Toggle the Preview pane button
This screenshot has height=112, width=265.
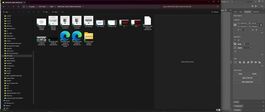coord(215,12)
